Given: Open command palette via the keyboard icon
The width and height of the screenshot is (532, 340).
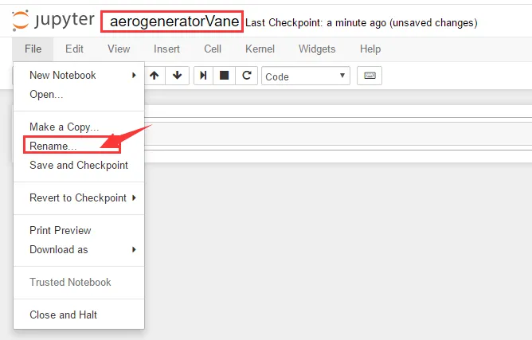Looking at the screenshot, I should click(370, 76).
